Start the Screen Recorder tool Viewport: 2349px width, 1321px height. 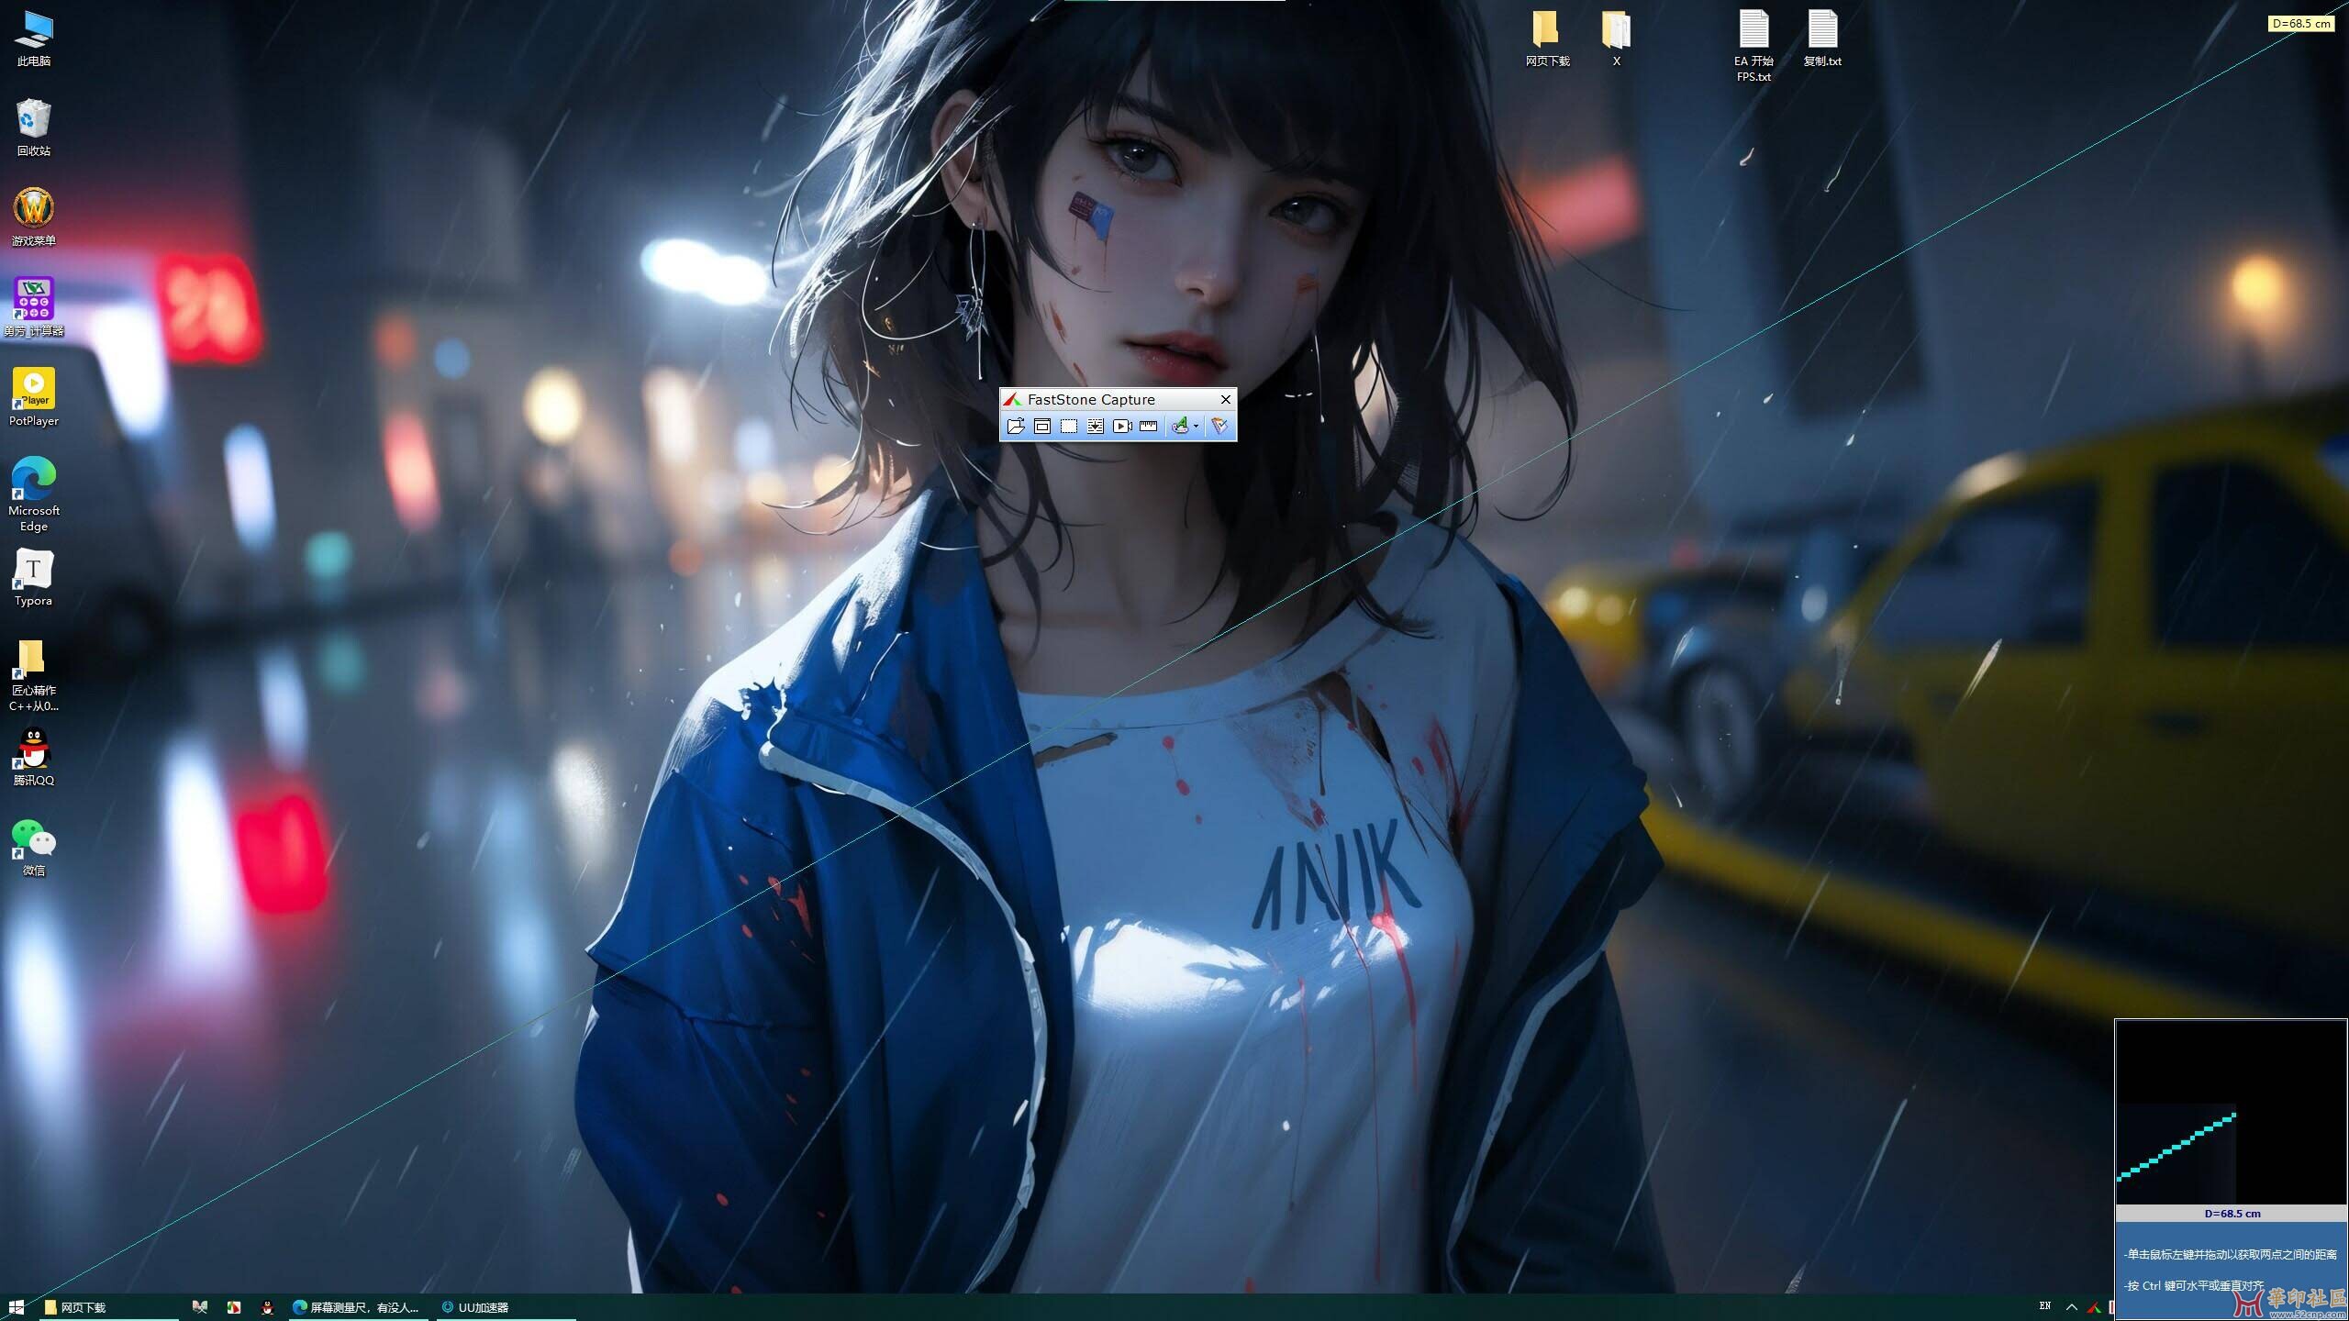[x=1122, y=426]
